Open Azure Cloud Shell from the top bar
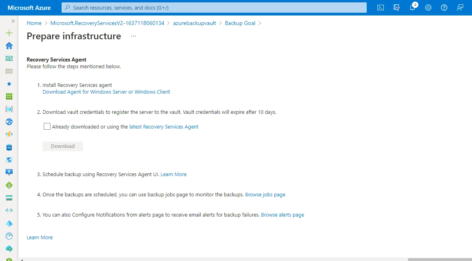The width and height of the screenshot is (472, 261). (380, 8)
